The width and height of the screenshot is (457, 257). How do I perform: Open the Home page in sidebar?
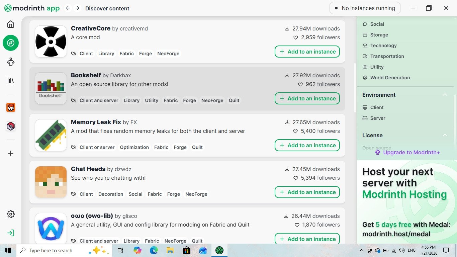[x=11, y=24]
